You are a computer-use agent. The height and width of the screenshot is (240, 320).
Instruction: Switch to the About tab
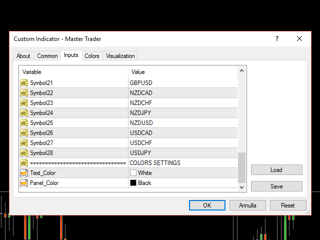tap(23, 56)
